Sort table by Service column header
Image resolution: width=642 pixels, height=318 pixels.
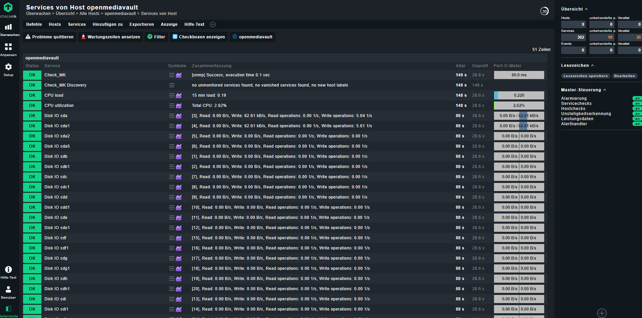(x=52, y=66)
